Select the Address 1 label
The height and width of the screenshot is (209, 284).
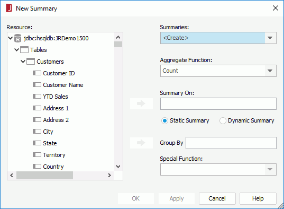(x=56, y=108)
